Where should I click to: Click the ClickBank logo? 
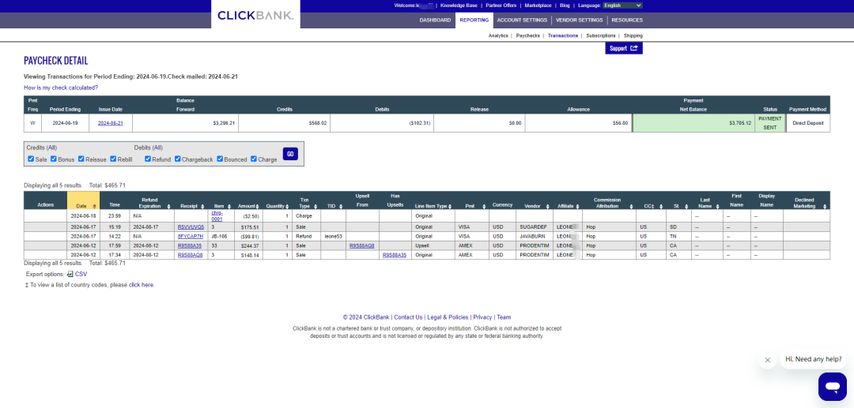pyautogui.click(x=255, y=15)
